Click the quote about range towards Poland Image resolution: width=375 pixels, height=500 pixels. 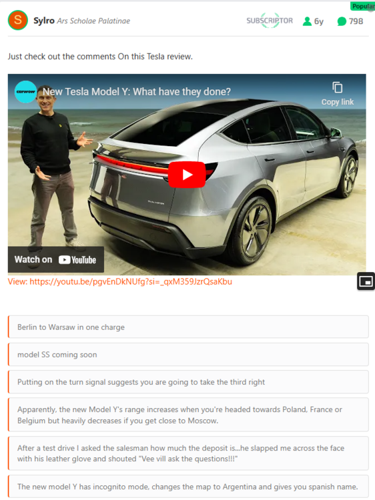[188, 415]
